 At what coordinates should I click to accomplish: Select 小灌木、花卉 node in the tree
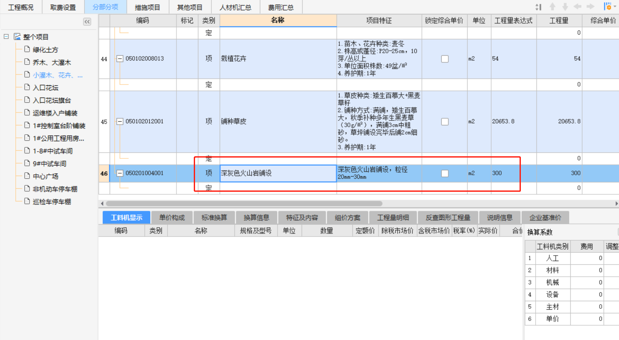[x=58, y=75]
